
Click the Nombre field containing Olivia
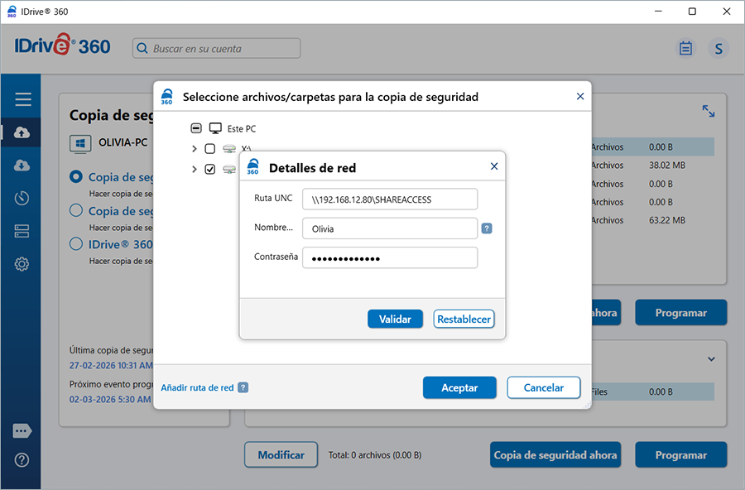pos(390,228)
